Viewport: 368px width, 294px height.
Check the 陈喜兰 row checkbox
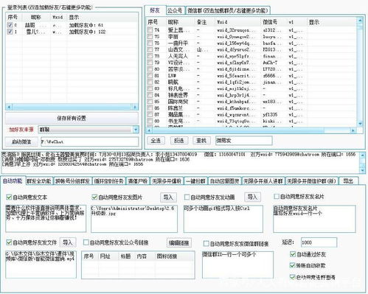pos(150,108)
